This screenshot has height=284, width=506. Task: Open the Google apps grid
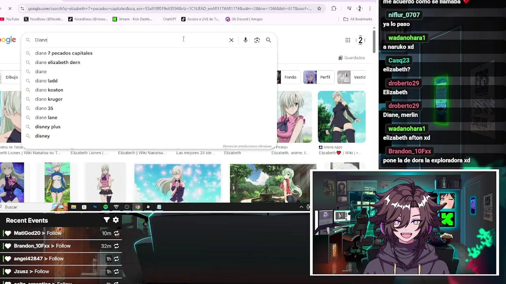click(347, 40)
